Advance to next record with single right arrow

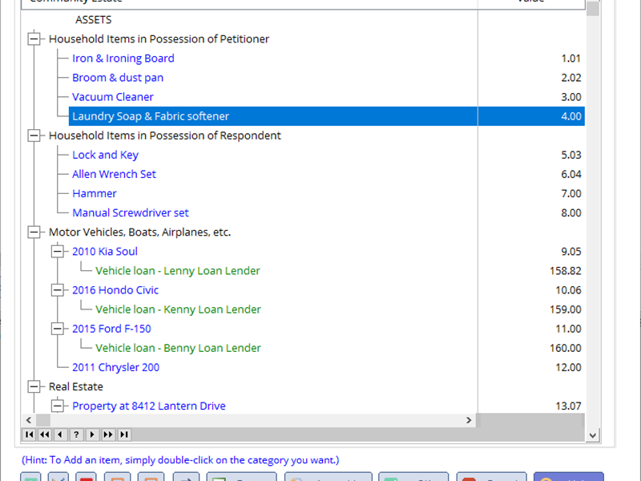point(92,435)
